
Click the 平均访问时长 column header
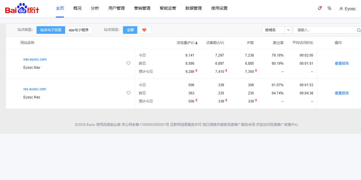tap(303, 43)
